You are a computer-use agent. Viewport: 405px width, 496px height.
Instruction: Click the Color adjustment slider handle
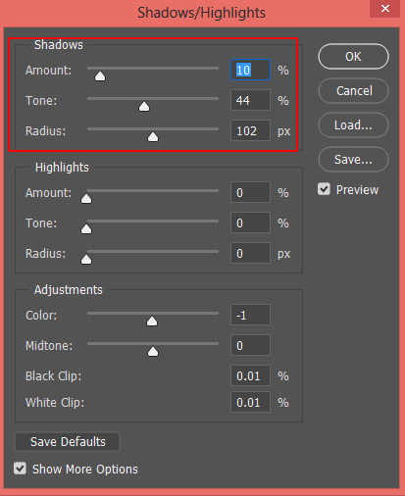[152, 322]
